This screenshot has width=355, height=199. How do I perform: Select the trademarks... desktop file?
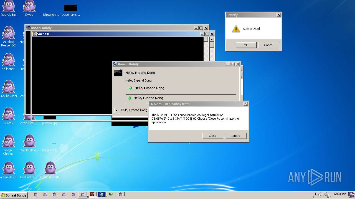coord(71,11)
